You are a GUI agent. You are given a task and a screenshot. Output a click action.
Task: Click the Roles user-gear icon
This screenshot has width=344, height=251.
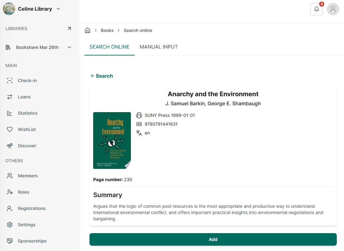(10, 192)
